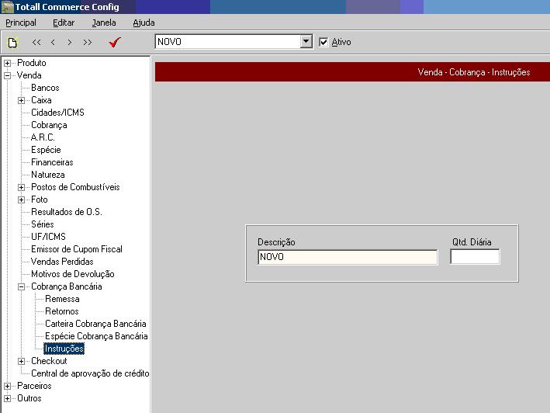Expand the Produto tree node
Screen dimensions: 550x413
pos(8,63)
